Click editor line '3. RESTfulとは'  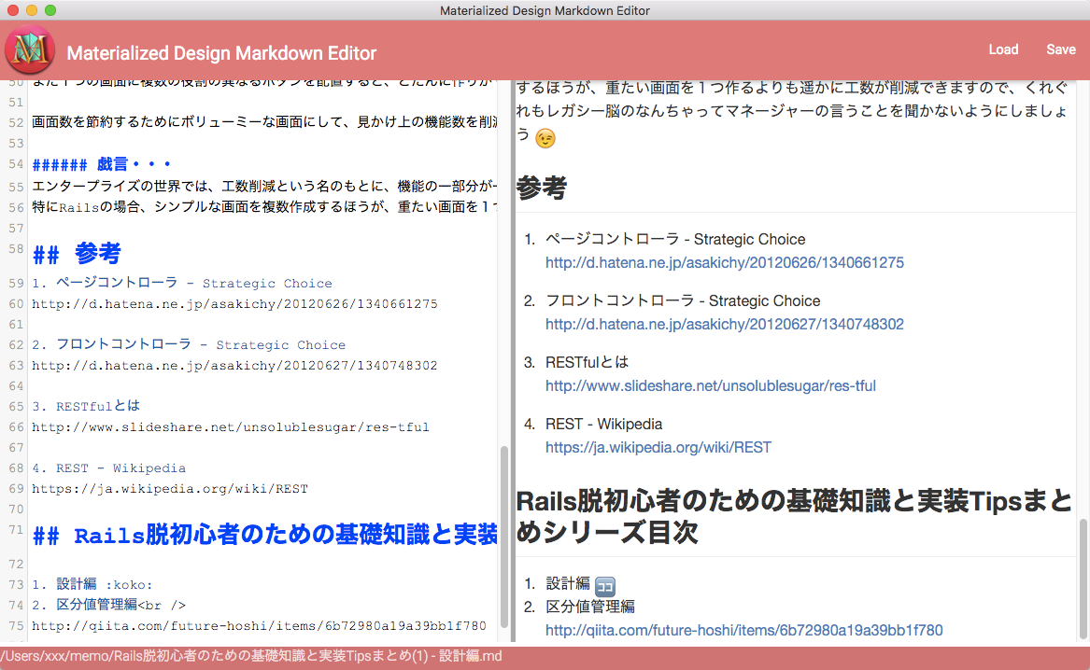(x=86, y=406)
